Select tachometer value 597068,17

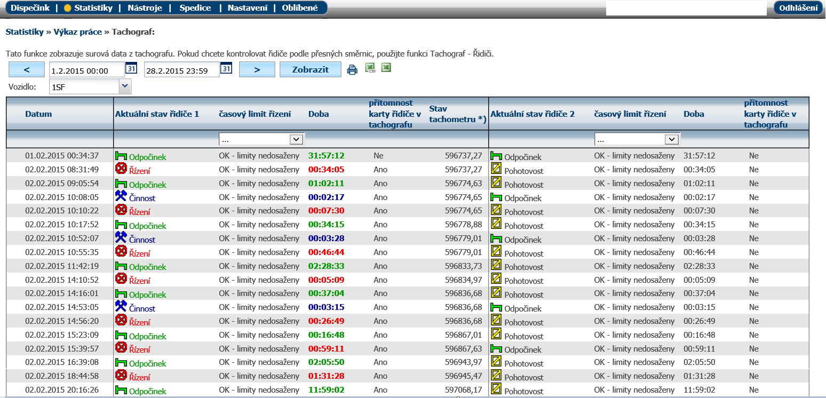[x=464, y=390]
